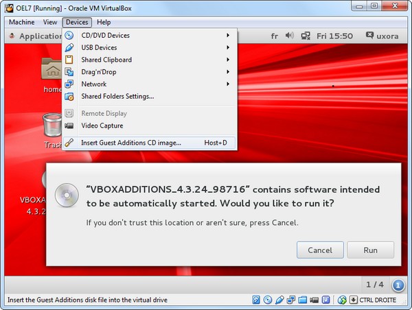Expand the USB Devices submenu
This screenshot has width=412, height=310.
(99, 48)
